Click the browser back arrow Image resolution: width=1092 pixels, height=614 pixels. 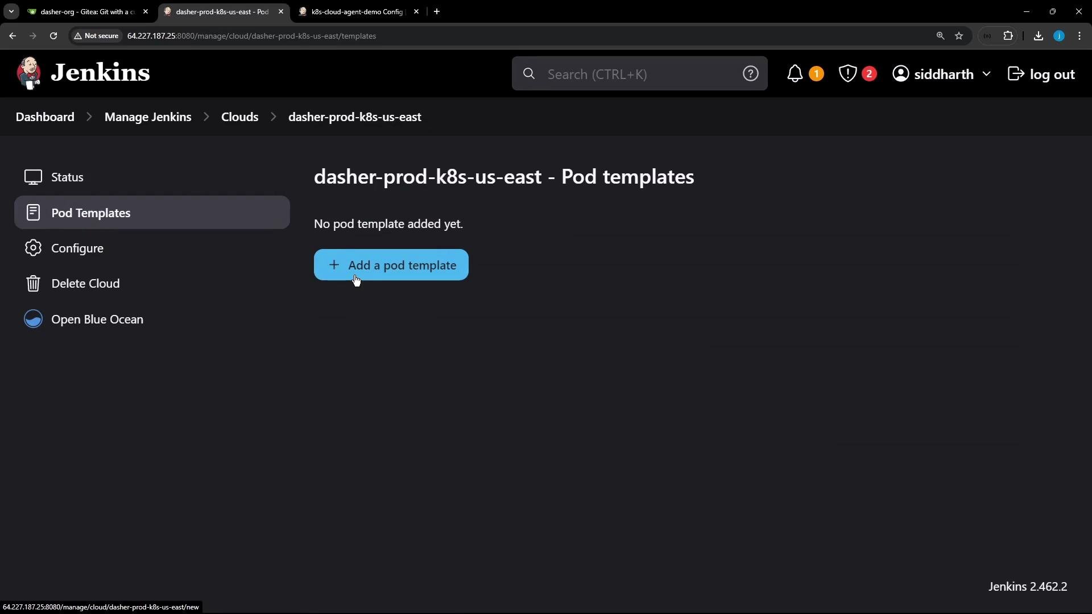[x=13, y=36]
